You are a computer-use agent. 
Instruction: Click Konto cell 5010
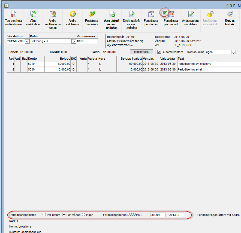click(36, 64)
